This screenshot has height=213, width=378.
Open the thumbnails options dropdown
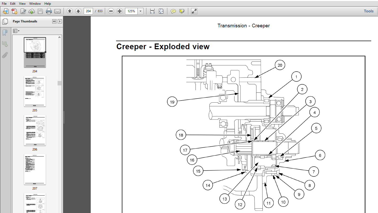[16, 31]
